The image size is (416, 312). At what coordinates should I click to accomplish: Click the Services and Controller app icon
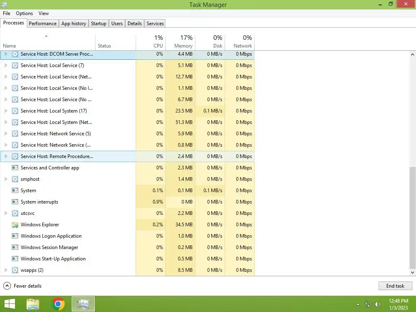(15, 168)
